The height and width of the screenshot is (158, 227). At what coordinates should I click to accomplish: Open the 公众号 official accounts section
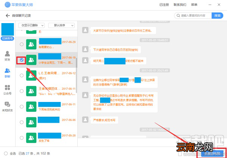(7, 90)
